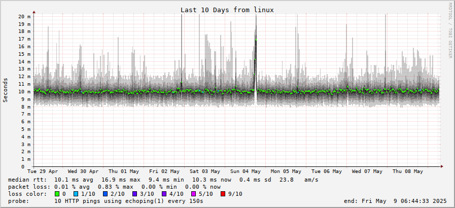Click the "20 m" y-axis tick label

24,16
